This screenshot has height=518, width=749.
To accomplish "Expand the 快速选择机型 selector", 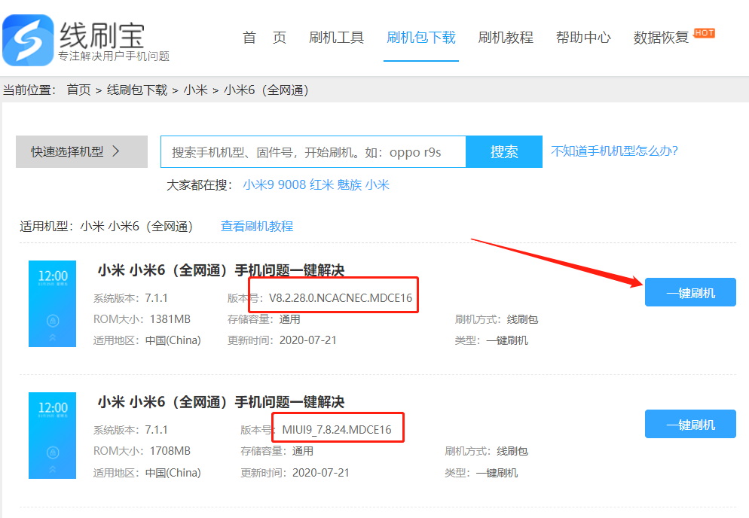I will [x=81, y=152].
